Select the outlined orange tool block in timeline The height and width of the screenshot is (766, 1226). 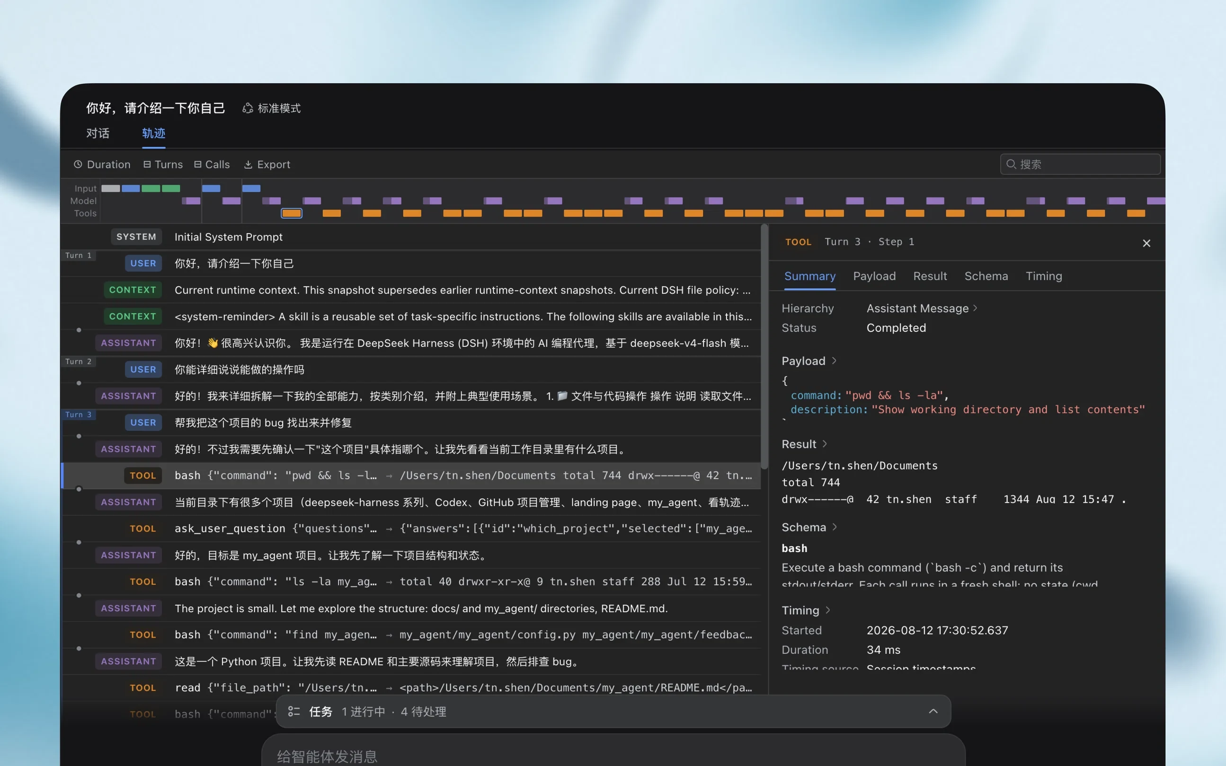tap(292, 213)
